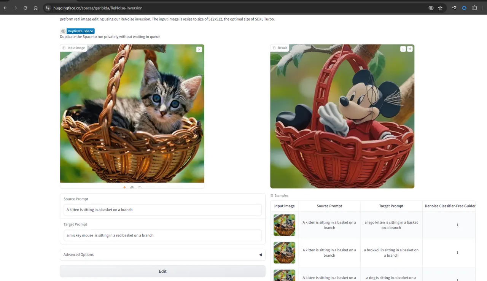The width and height of the screenshot is (487, 281).
Task: Bookmark this page with star icon
Action: pyautogui.click(x=440, y=8)
